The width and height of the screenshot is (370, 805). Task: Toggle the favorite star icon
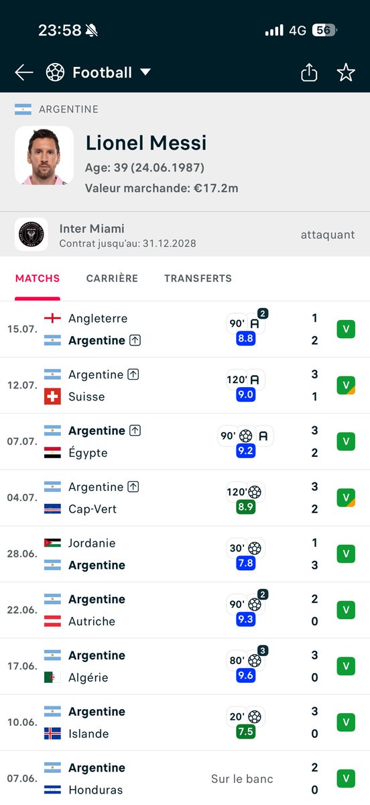click(346, 72)
